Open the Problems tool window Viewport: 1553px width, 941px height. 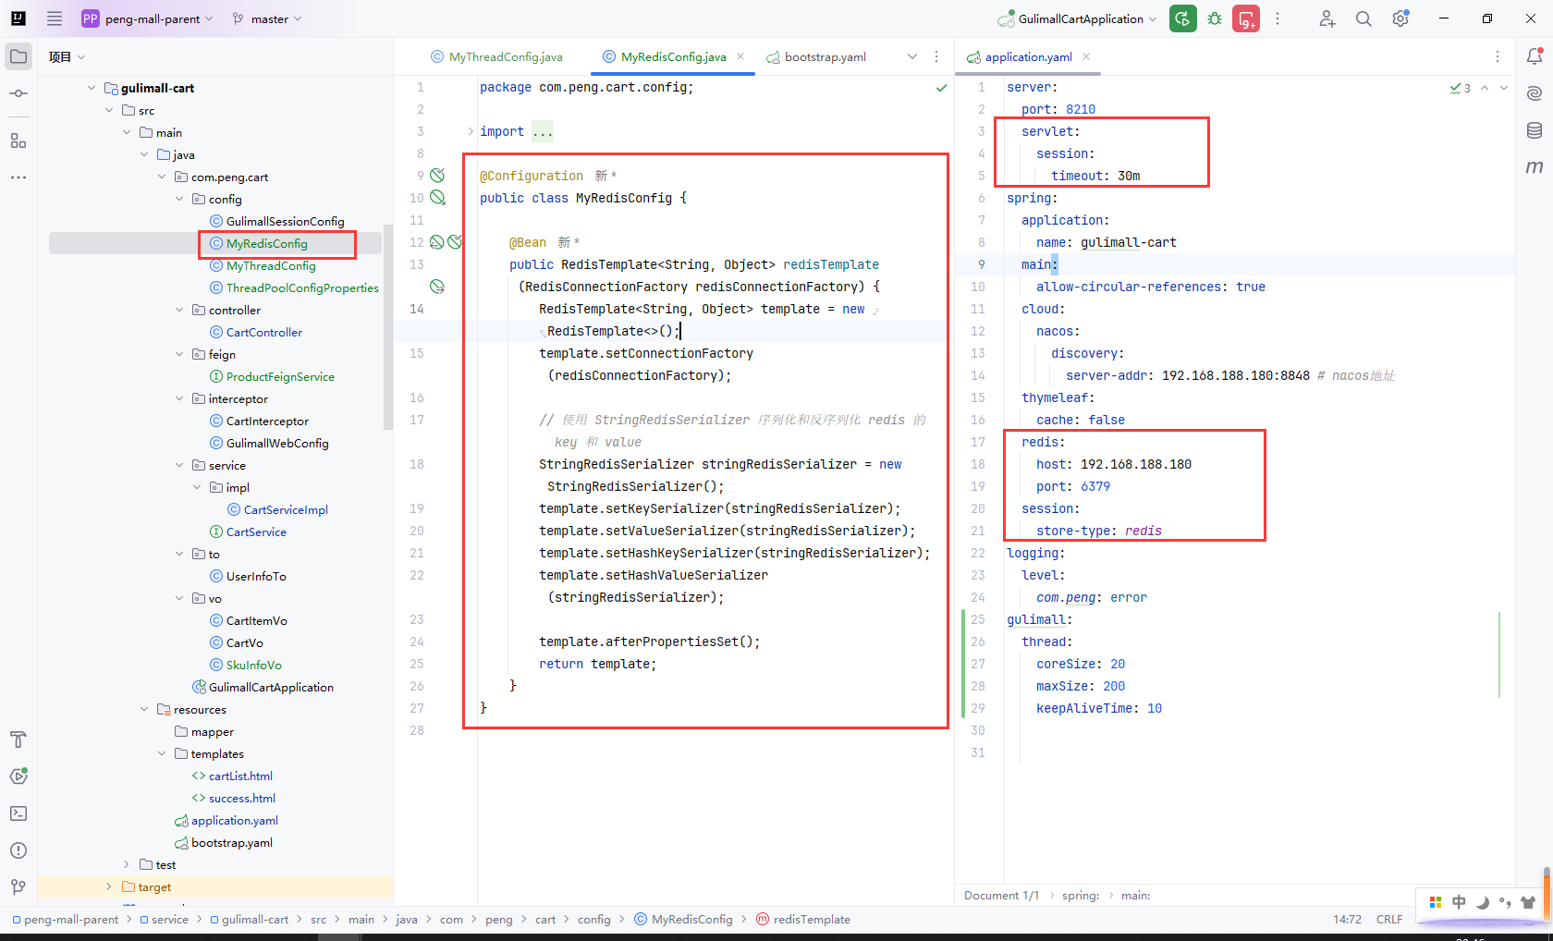coord(18,850)
